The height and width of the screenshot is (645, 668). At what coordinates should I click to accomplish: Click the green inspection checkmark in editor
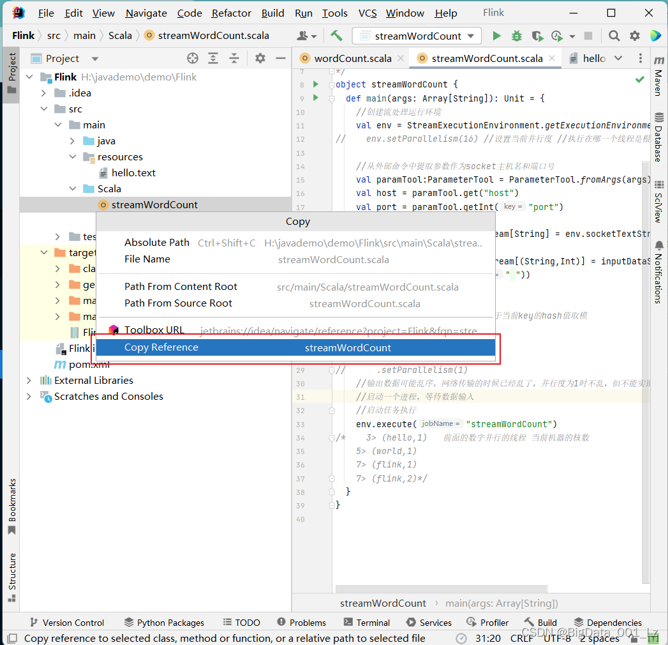(x=639, y=79)
